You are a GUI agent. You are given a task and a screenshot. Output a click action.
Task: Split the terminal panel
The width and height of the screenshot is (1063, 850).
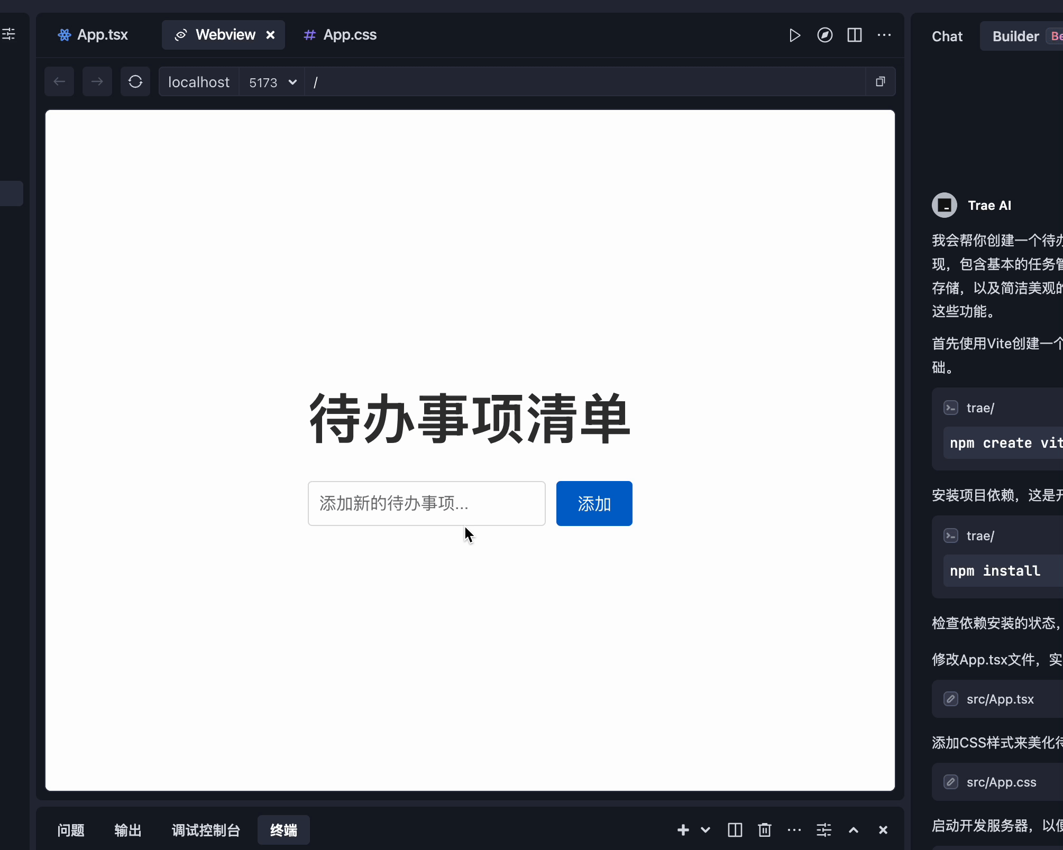tap(735, 830)
